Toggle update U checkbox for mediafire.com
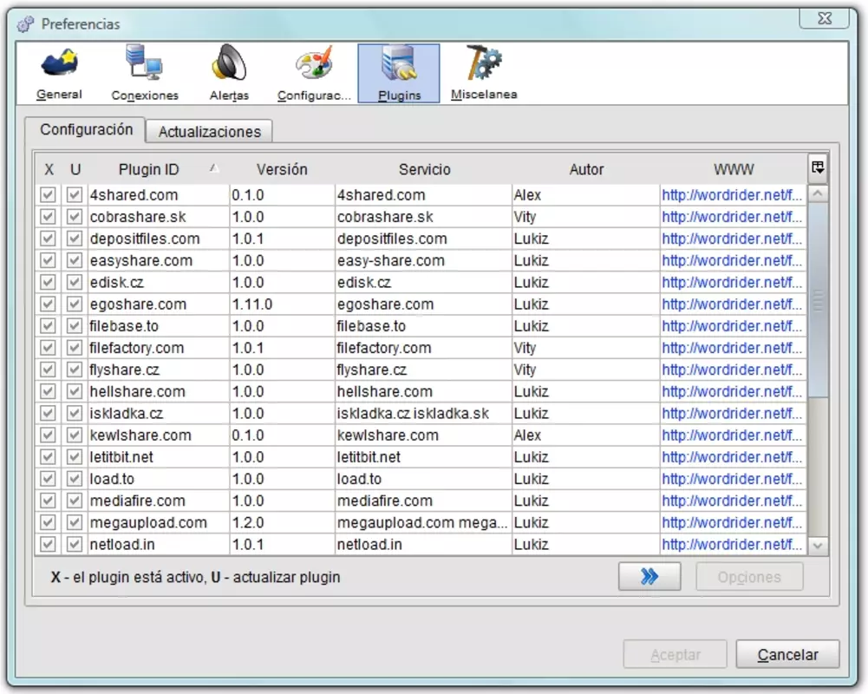The image size is (868, 694). point(75,501)
